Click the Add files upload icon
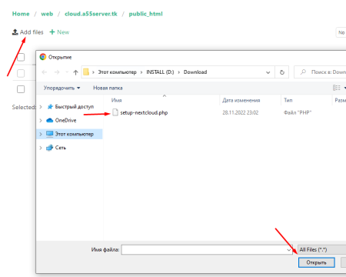 point(15,32)
